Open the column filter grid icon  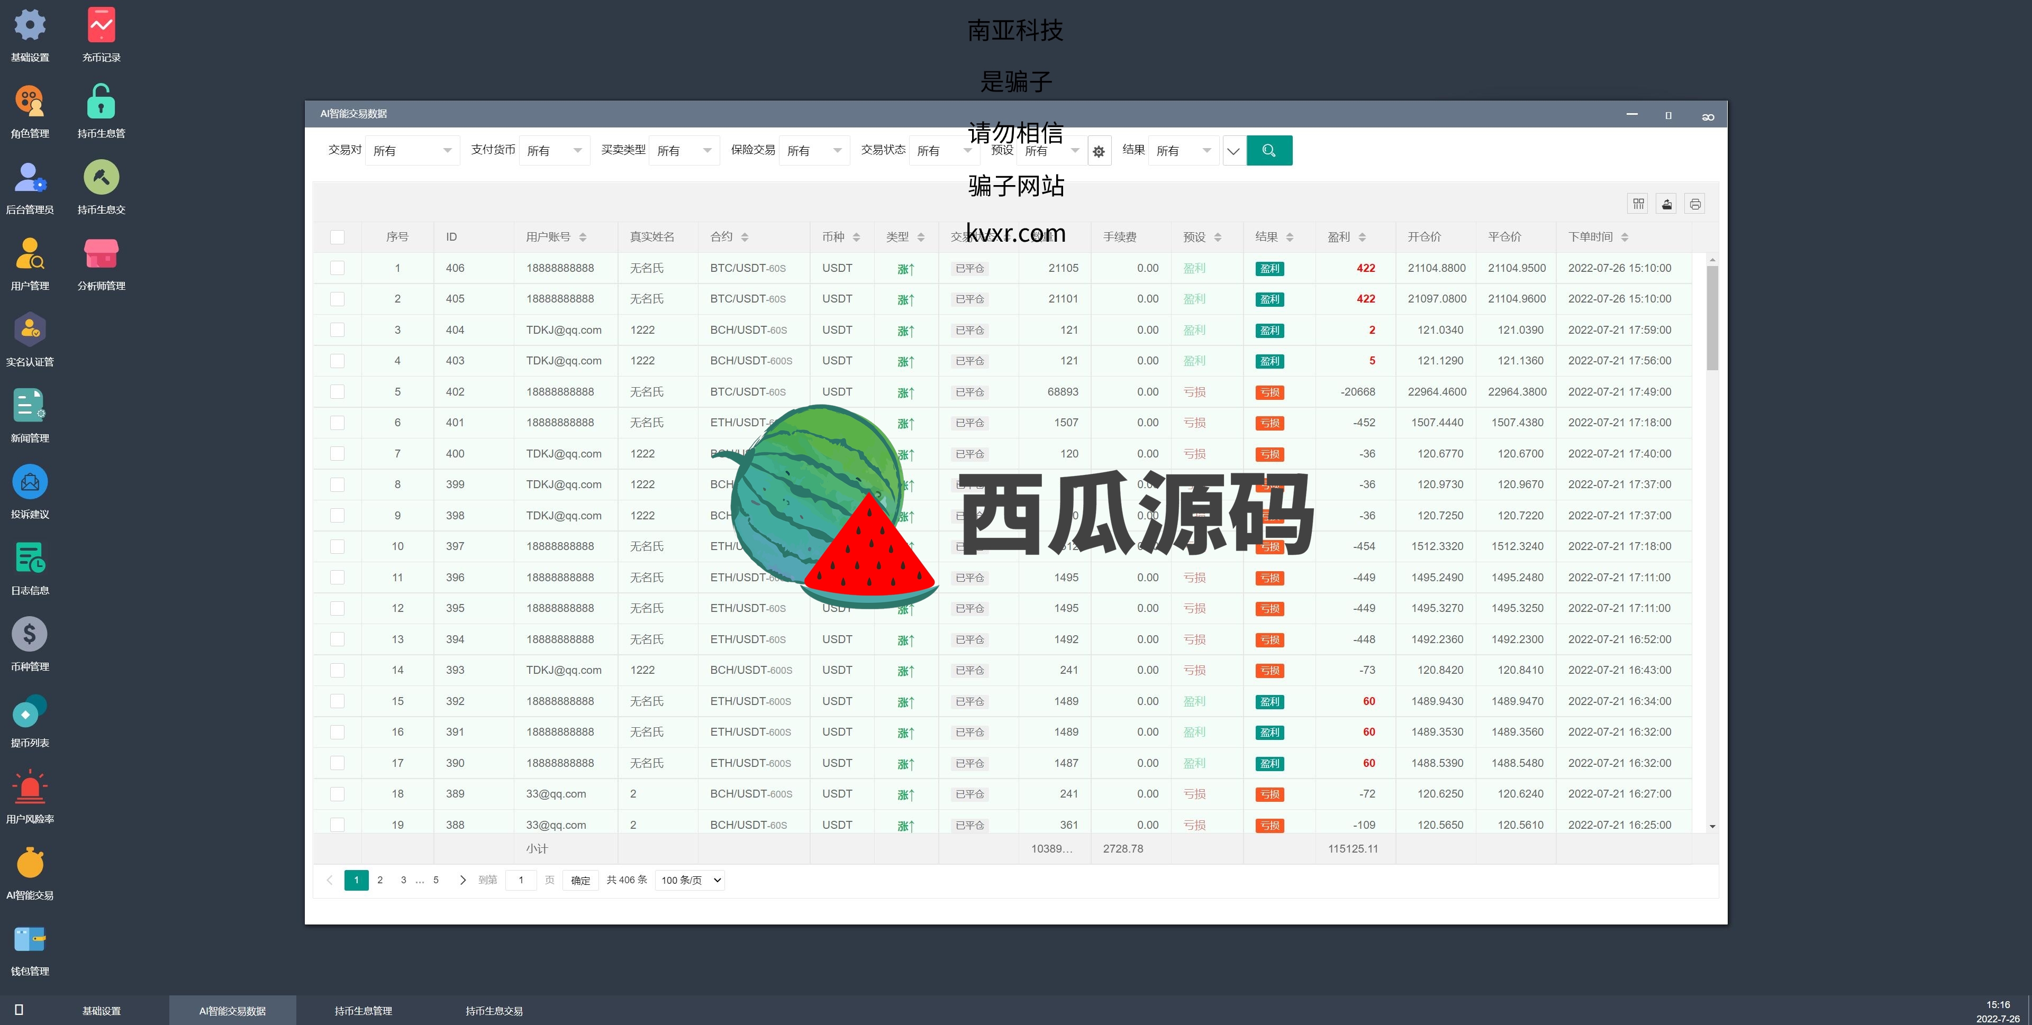coord(1638,204)
